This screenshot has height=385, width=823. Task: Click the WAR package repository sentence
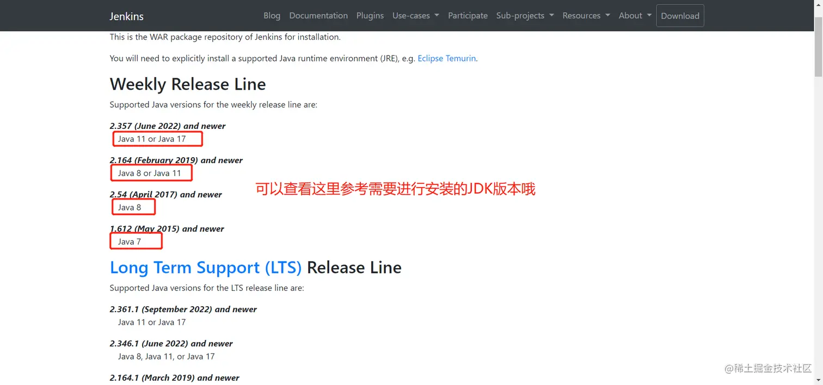click(225, 37)
